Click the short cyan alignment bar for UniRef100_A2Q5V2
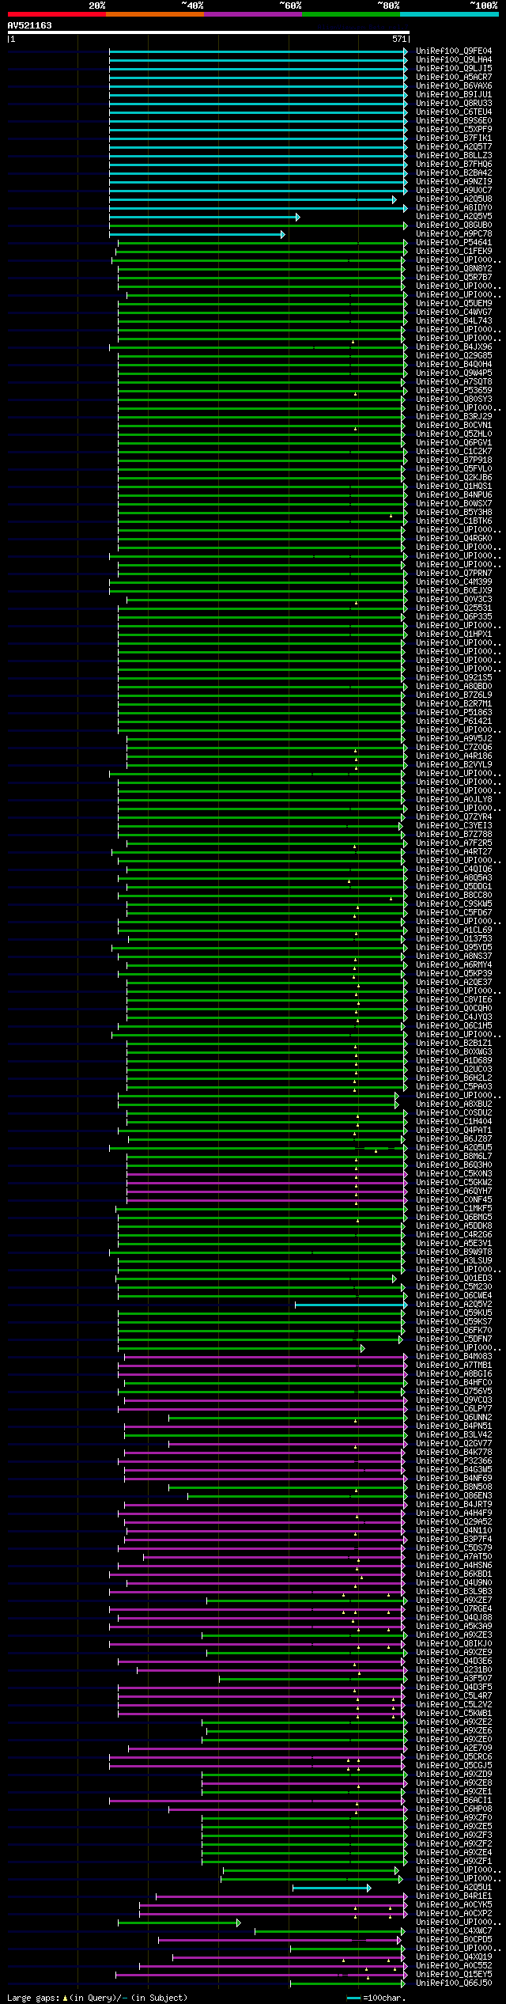 (x=351, y=1305)
